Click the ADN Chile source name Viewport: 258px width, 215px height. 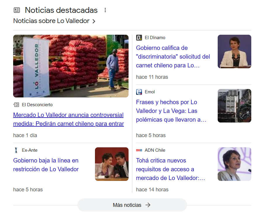(155, 150)
